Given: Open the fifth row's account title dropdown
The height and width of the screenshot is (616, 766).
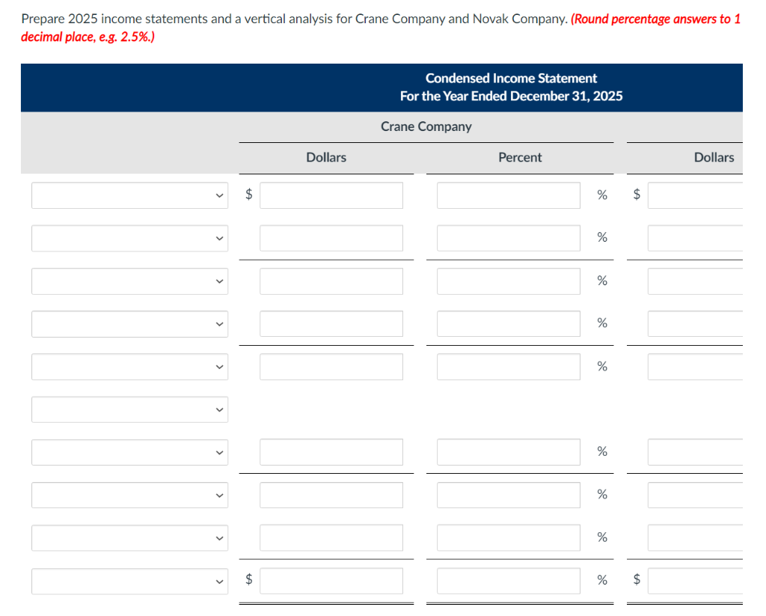Looking at the screenshot, I should [x=129, y=367].
